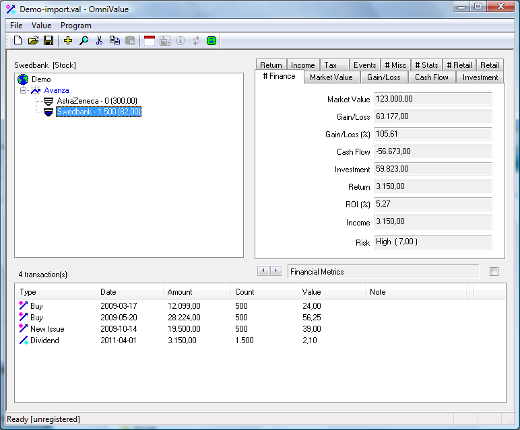Click the date 2011-04-01 cell
This screenshot has height=430, width=520.
point(119,341)
